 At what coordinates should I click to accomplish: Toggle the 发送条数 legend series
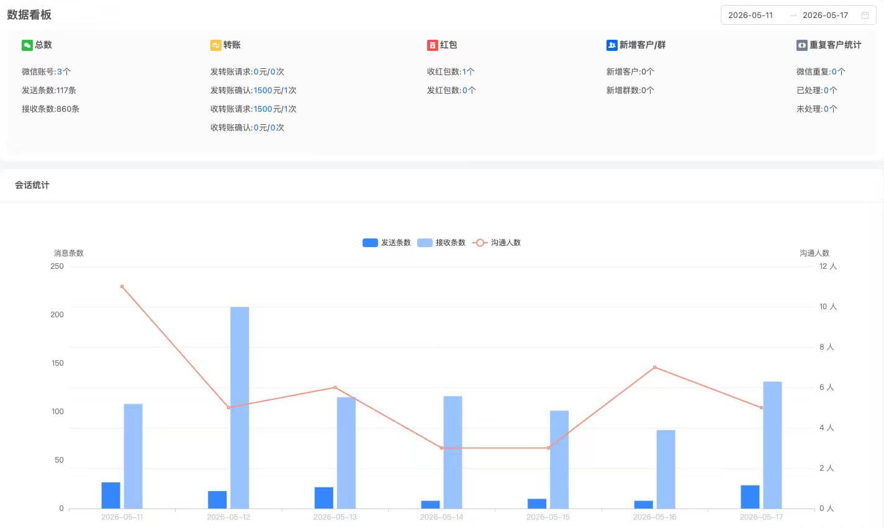tap(387, 243)
